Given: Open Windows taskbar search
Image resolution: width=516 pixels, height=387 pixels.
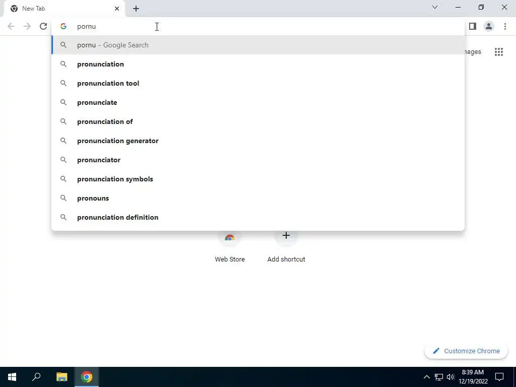Looking at the screenshot, I should coord(36,377).
